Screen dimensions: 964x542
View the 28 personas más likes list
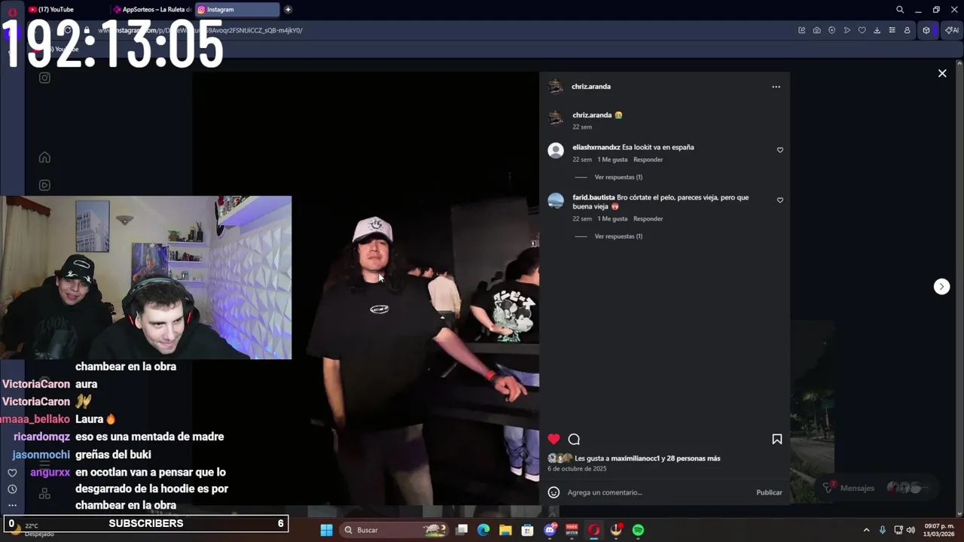694,458
